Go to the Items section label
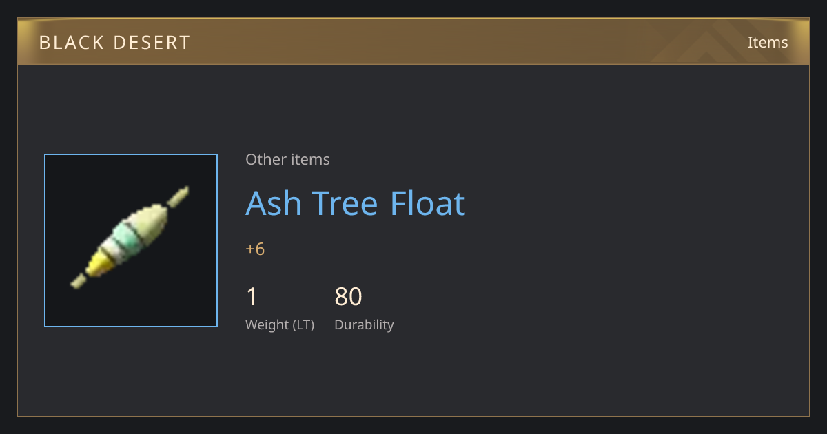 pyautogui.click(x=768, y=42)
